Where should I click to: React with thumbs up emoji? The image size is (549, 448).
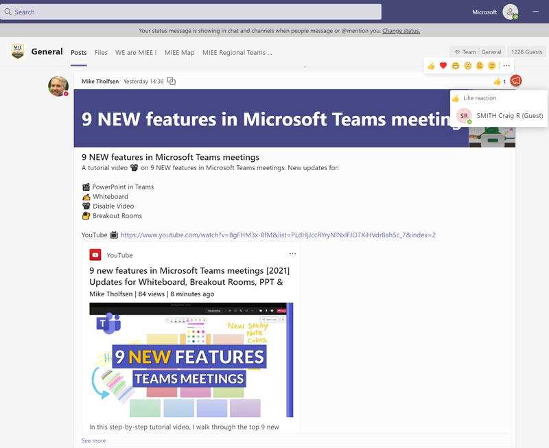pos(431,65)
